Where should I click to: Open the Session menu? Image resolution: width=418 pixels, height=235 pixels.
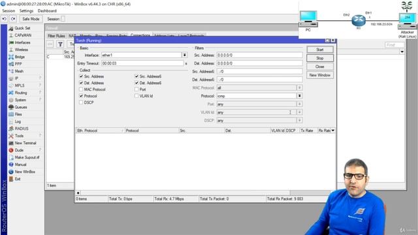[8, 11]
